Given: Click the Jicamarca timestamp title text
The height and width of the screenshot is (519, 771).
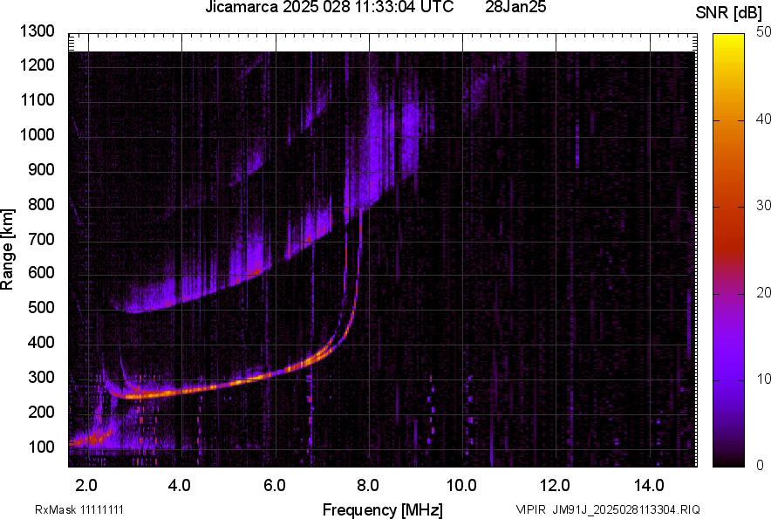Looking at the screenshot, I should (329, 8).
